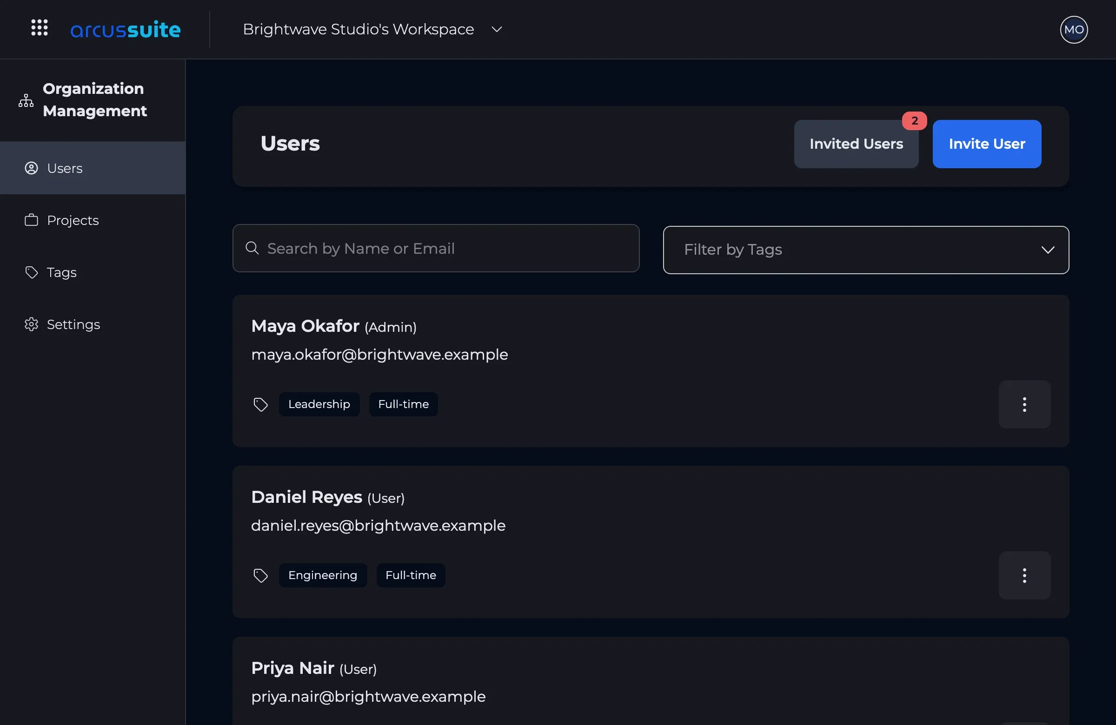Click tag icon on Daniel Reyes's card

[261, 575]
